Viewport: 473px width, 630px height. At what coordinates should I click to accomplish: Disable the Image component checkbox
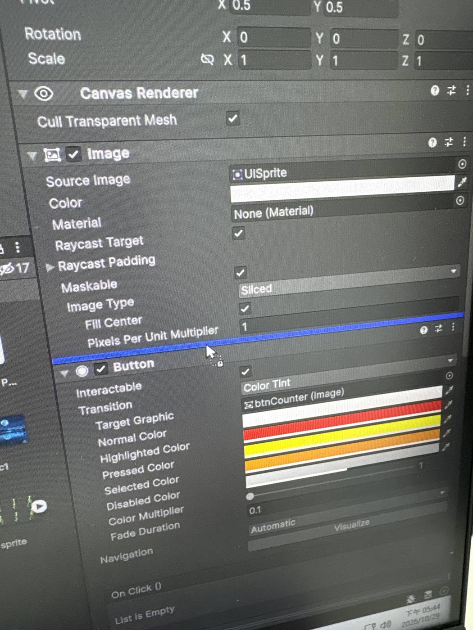[x=73, y=154]
